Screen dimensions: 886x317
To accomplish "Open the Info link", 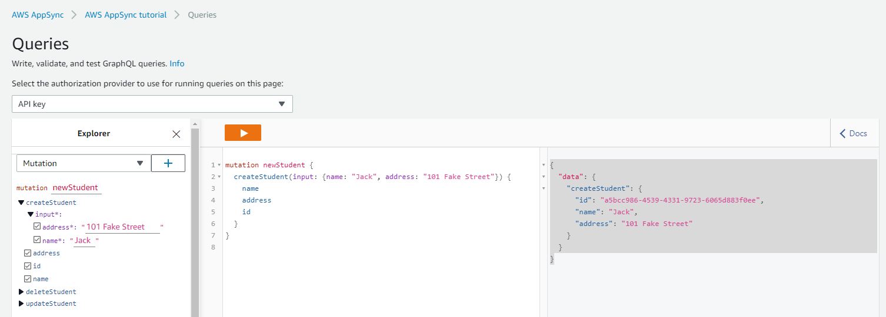I will (x=177, y=63).
